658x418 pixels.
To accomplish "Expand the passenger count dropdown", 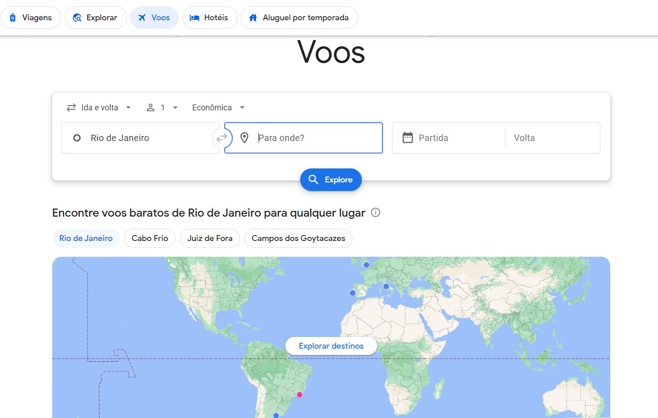I will [x=162, y=108].
